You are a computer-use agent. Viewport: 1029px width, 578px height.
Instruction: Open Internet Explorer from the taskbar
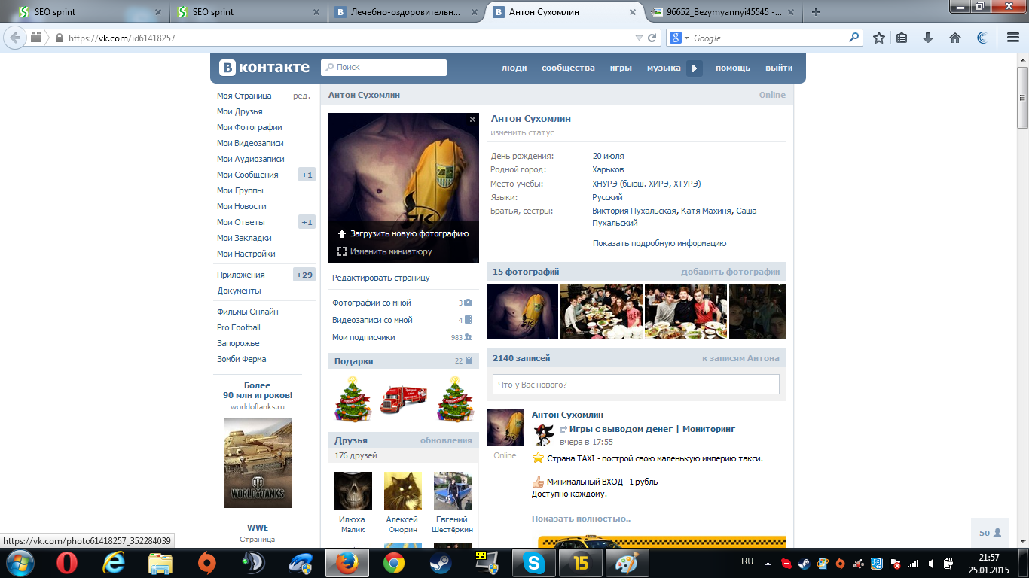(x=114, y=562)
